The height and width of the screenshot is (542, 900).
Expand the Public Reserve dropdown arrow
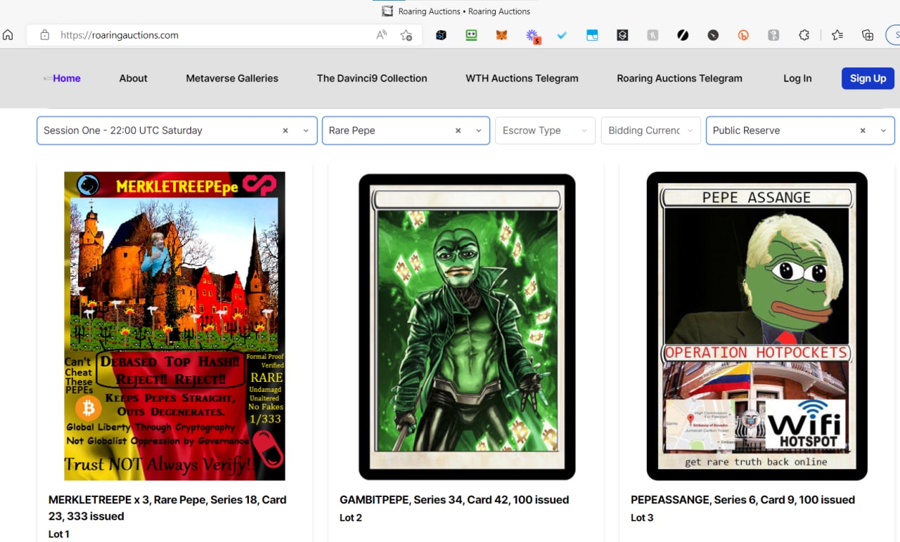[884, 131]
